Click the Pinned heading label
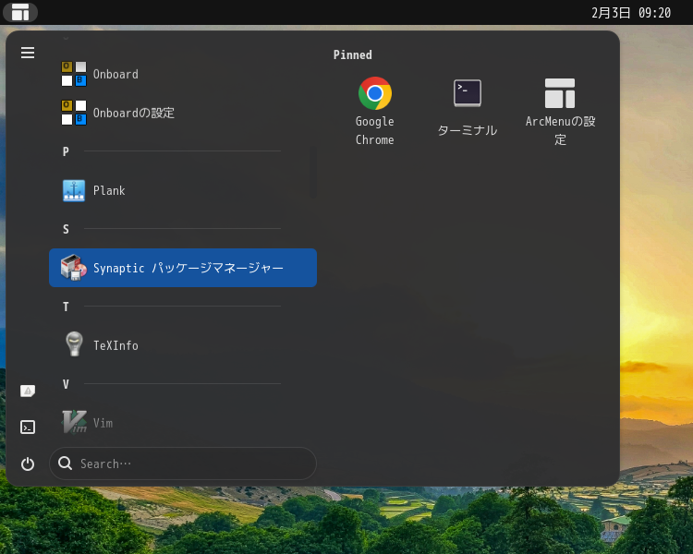This screenshot has width=693, height=554. (x=352, y=54)
